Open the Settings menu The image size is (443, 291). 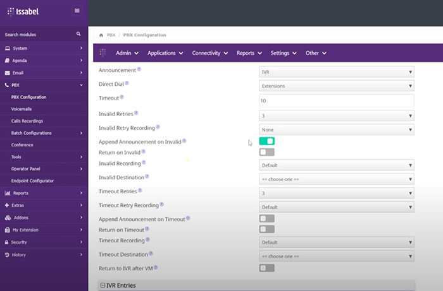[284, 53]
